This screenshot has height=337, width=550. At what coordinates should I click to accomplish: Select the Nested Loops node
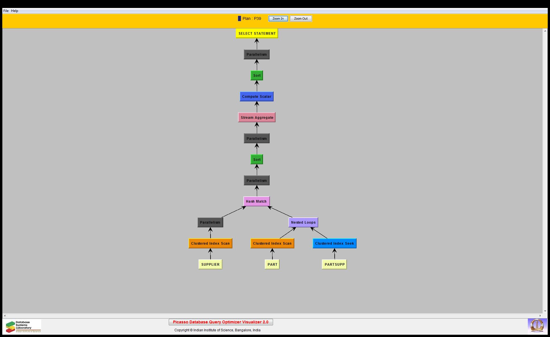pyautogui.click(x=303, y=222)
